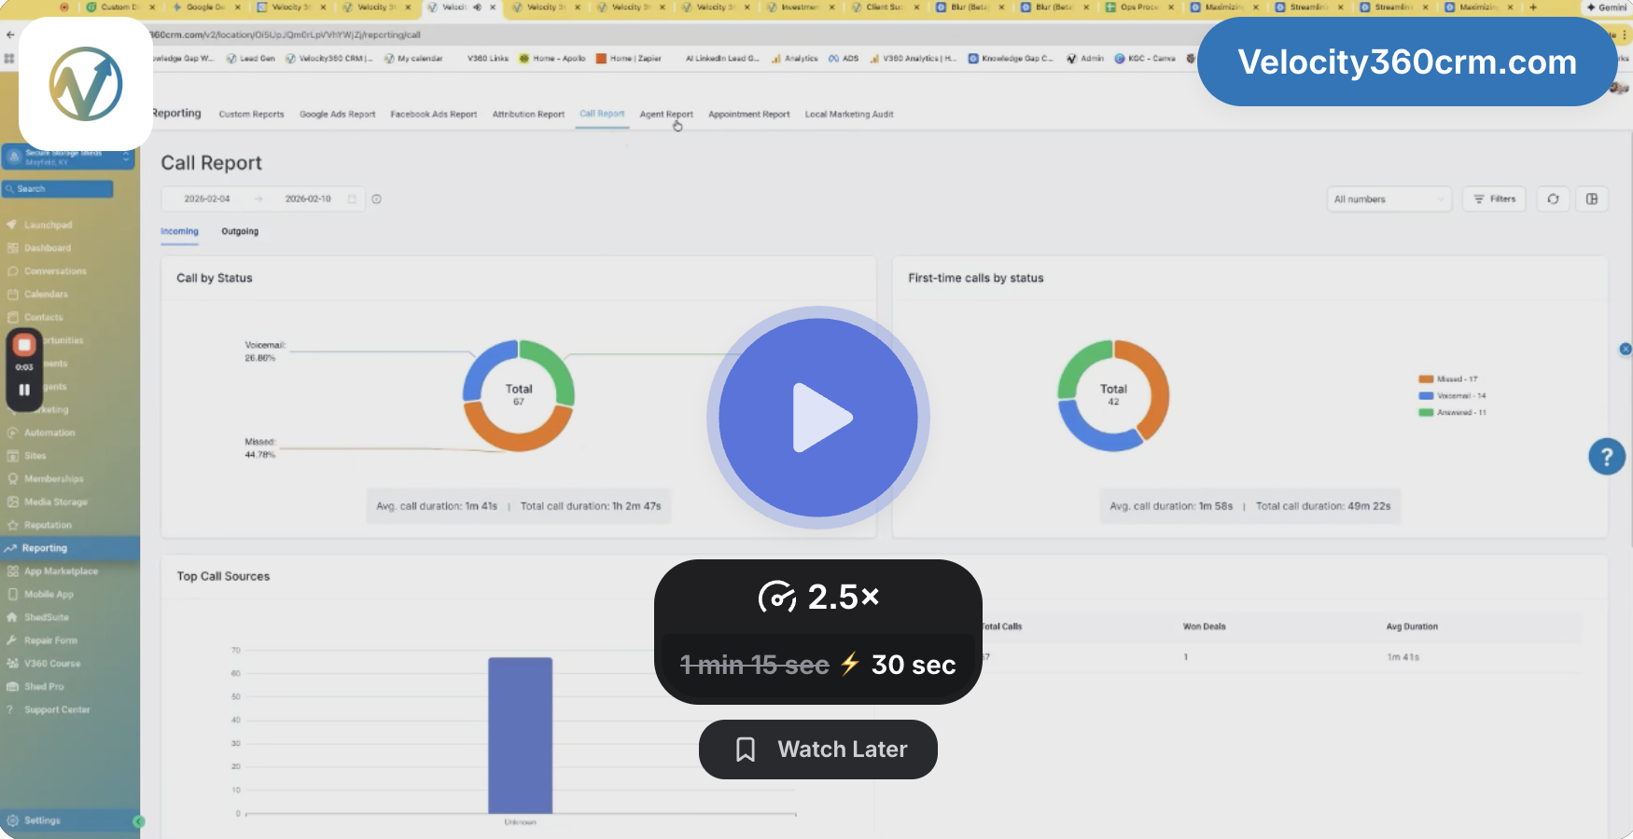This screenshot has height=839, width=1633.
Task: Switch to the Ops Process browser tab
Action: click(1138, 7)
